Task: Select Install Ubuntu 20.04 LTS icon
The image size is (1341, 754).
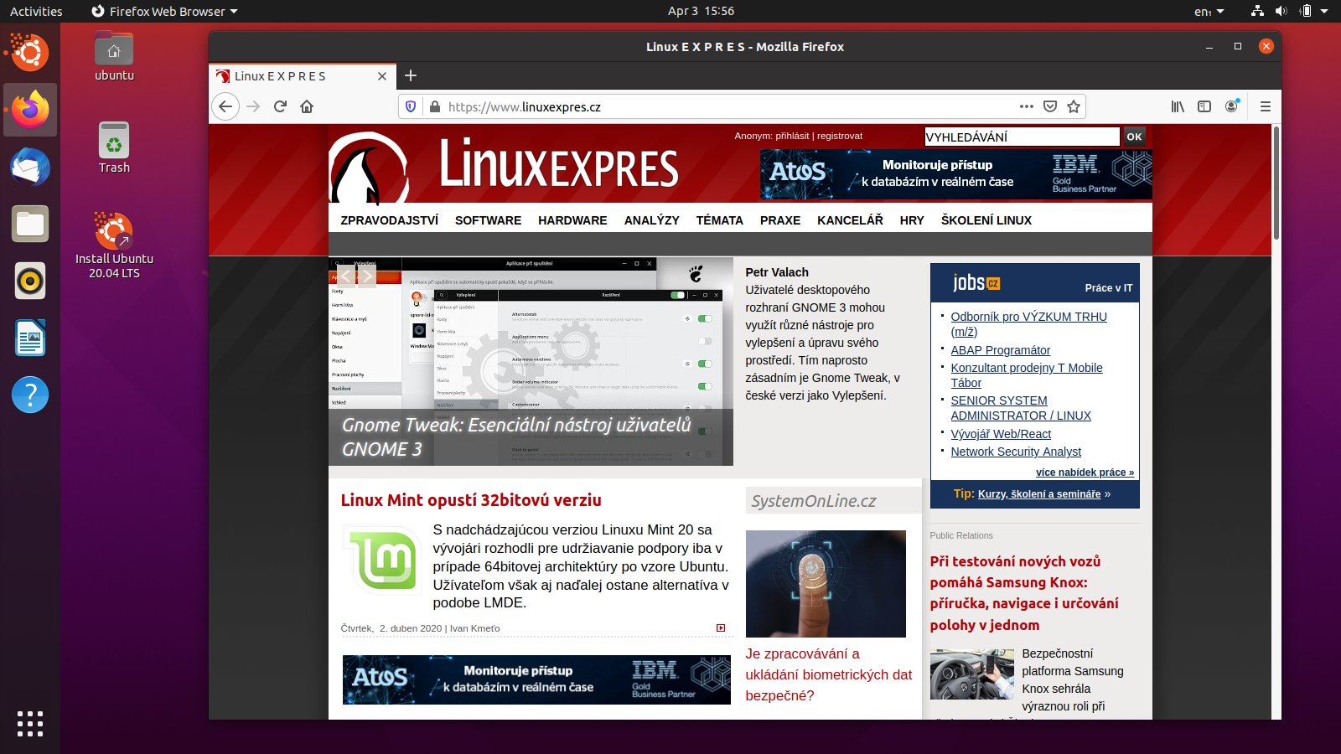Action: pos(114,245)
